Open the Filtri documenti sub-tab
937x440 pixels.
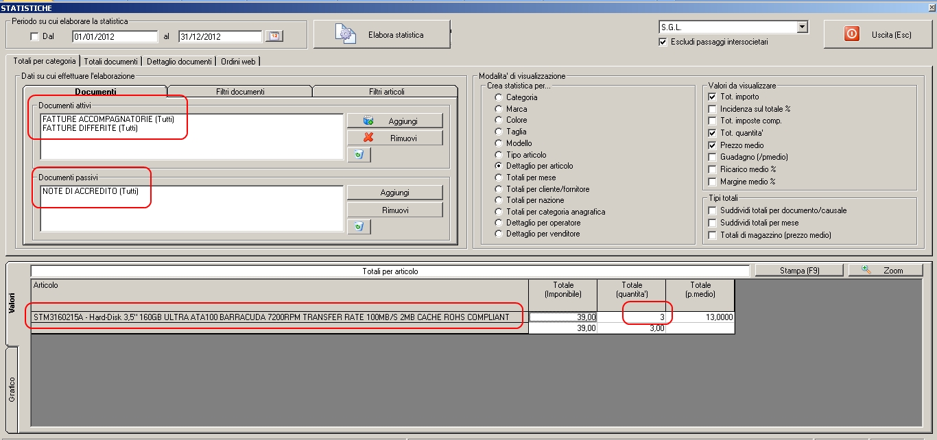coord(240,92)
